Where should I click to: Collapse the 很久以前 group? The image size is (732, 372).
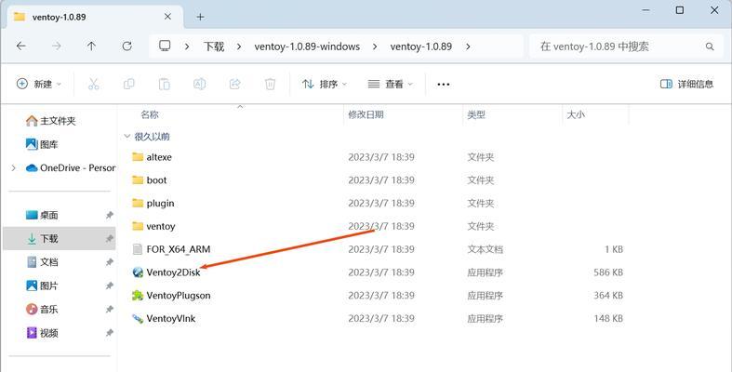(x=127, y=137)
